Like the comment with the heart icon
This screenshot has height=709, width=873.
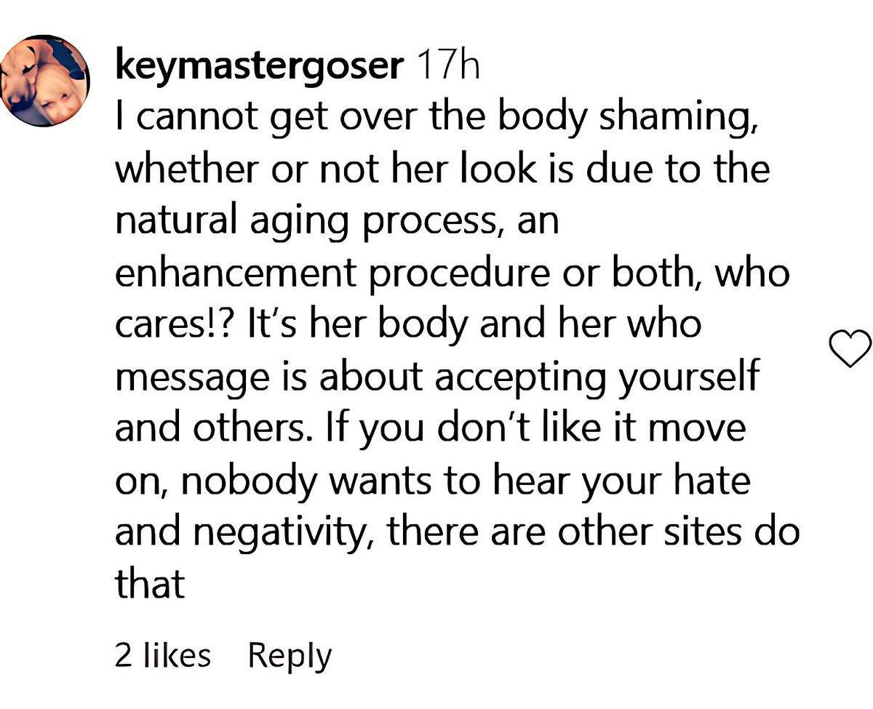[850, 348]
